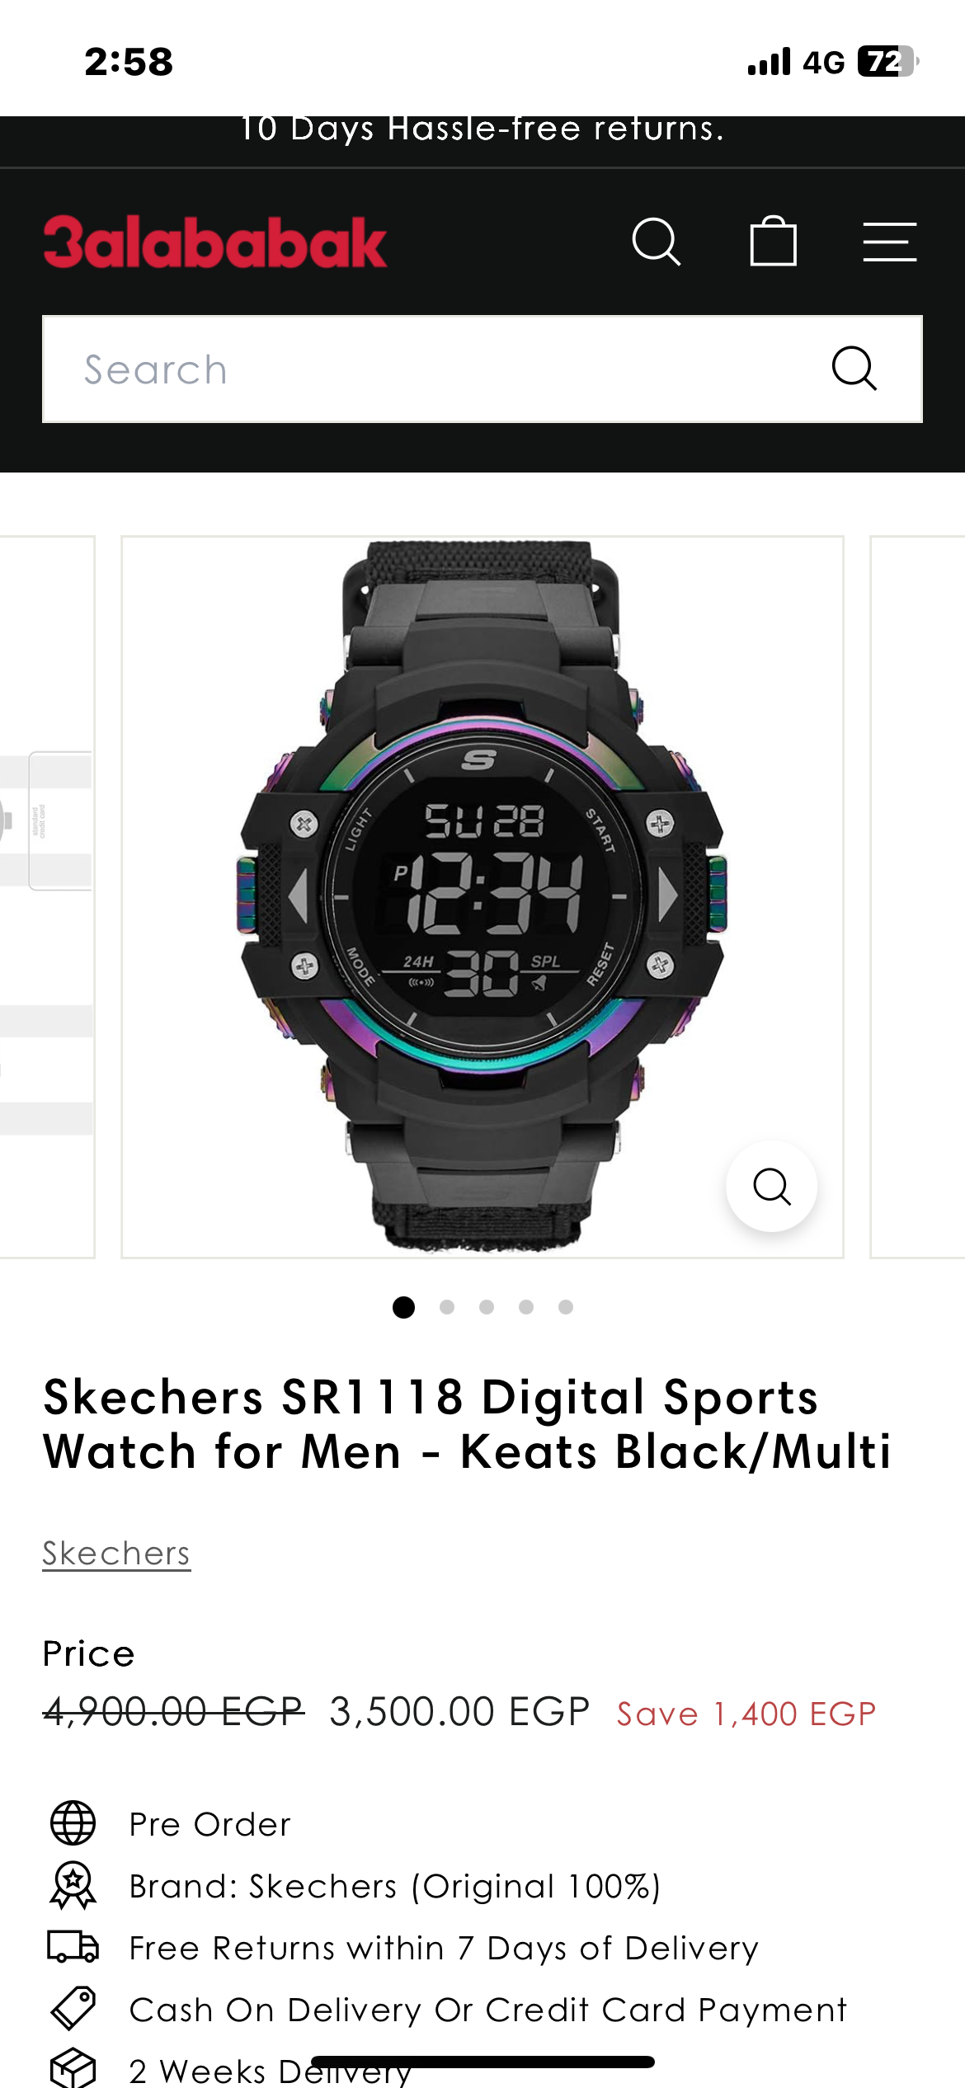Open the shopping bag cart icon
This screenshot has width=965, height=2088.
point(773,241)
